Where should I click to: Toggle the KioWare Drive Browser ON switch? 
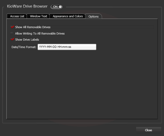[57, 7]
